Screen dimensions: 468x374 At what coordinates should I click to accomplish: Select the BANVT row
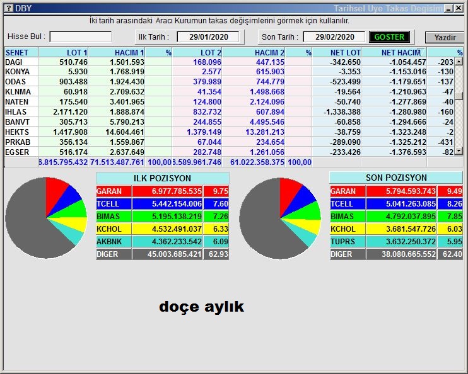(x=229, y=122)
